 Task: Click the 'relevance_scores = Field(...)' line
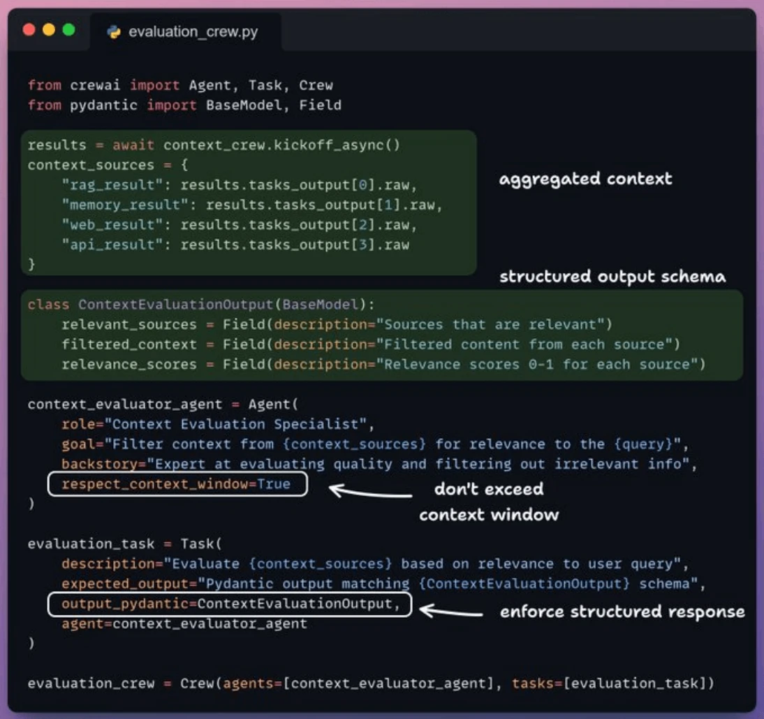click(x=383, y=365)
